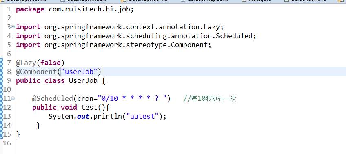This screenshot has width=346, height=154.
Task: Click the Chinese comment after the cron expression
Action: tap(210, 99)
